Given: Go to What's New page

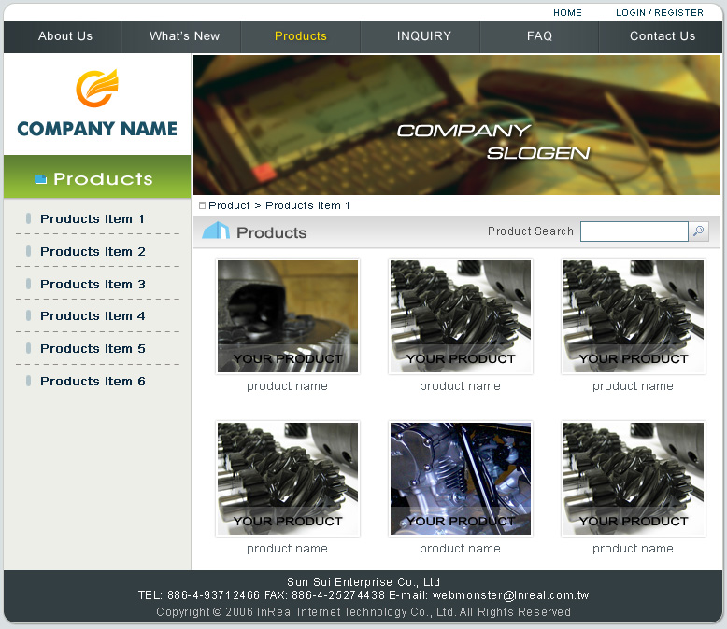Looking at the screenshot, I should (x=184, y=36).
